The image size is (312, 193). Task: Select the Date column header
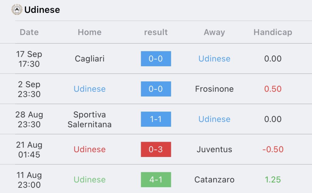[x=29, y=32]
